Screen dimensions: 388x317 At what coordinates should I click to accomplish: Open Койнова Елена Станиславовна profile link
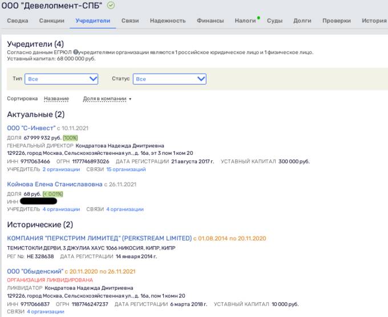(x=55, y=184)
